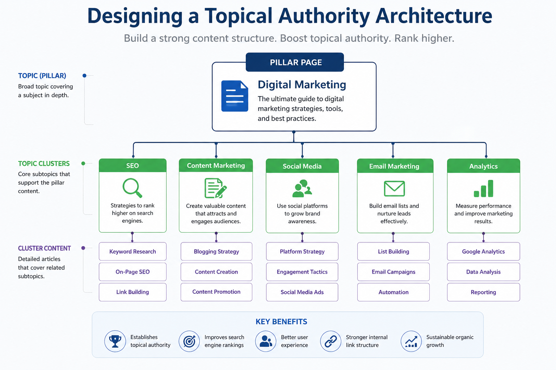
Task: Open the Content Creation box
Action: [216, 272]
